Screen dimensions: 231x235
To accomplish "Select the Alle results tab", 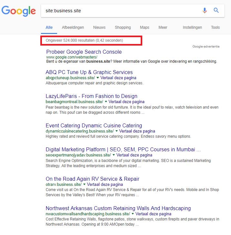I will [x=49, y=27].
